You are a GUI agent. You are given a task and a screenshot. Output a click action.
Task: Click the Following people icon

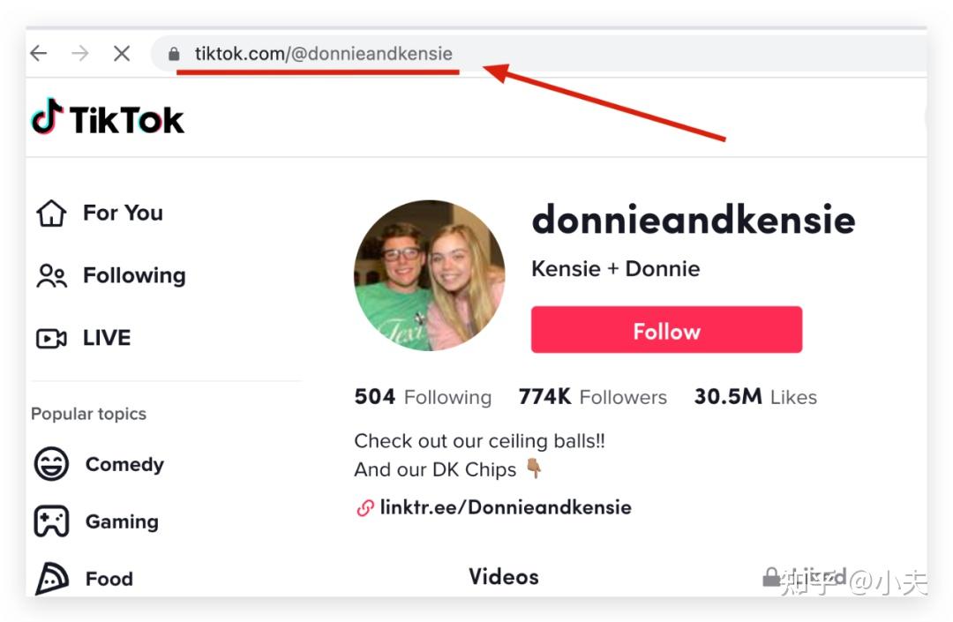click(51, 276)
